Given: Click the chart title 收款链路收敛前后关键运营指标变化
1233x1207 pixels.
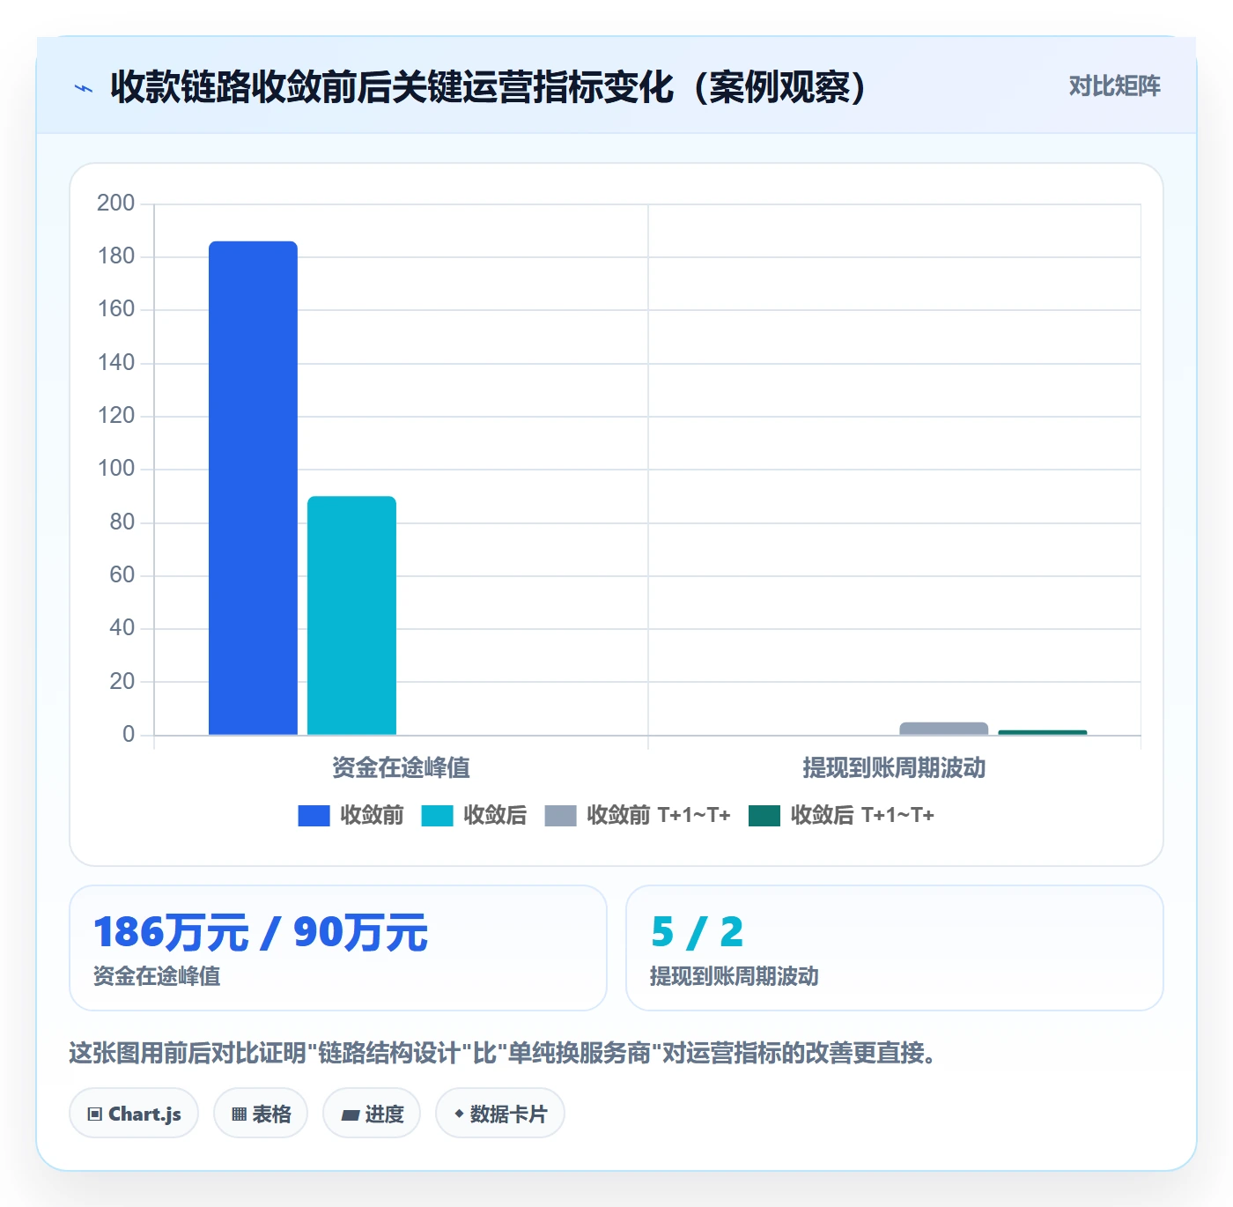Looking at the screenshot, I should point(489,87).
